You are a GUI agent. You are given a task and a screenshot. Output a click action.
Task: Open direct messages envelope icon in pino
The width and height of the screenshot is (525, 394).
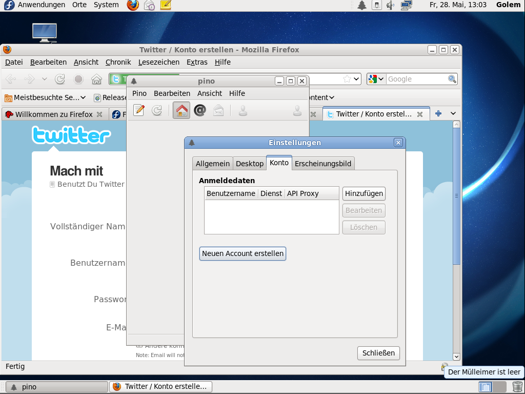point(218,110)
